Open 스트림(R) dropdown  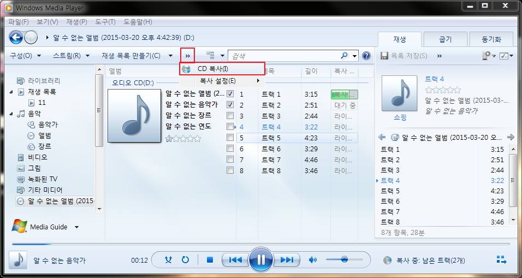coord(71,56)
